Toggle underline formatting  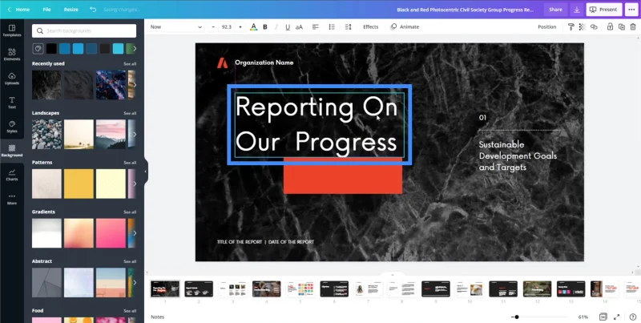coord(288,27)
